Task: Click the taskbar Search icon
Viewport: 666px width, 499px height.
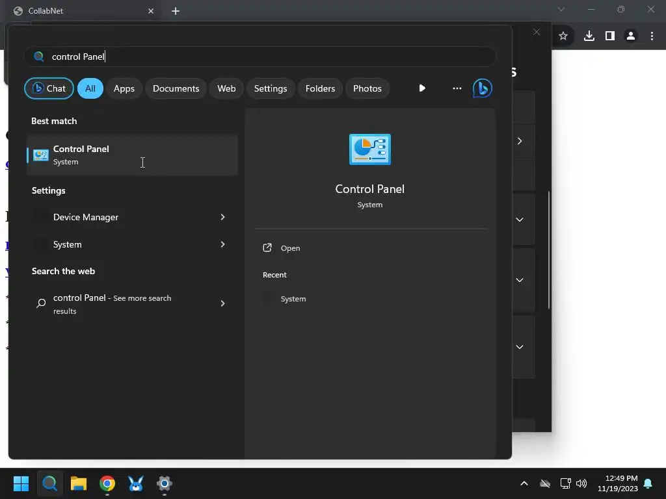Action: pyautogui.click(x=49, y=483)
